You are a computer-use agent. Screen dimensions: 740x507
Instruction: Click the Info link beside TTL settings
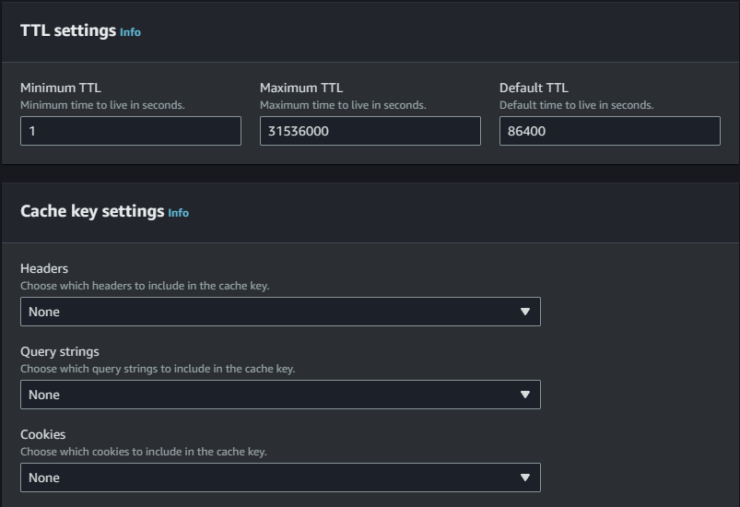(x=130, y=32)
